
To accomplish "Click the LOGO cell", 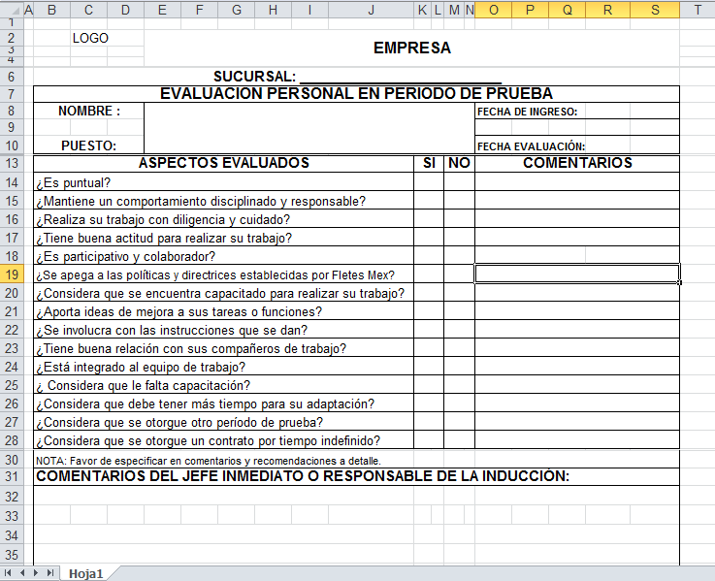I will (x=90, y=38).
